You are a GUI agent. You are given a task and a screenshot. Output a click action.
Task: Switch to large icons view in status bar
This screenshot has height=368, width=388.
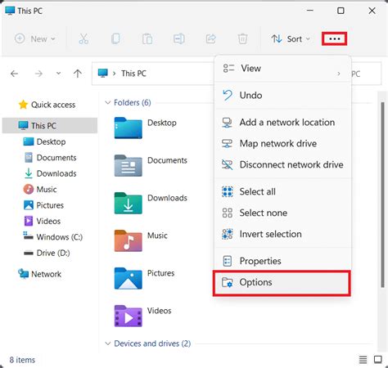pyautogui.click(x=378, y=360)
